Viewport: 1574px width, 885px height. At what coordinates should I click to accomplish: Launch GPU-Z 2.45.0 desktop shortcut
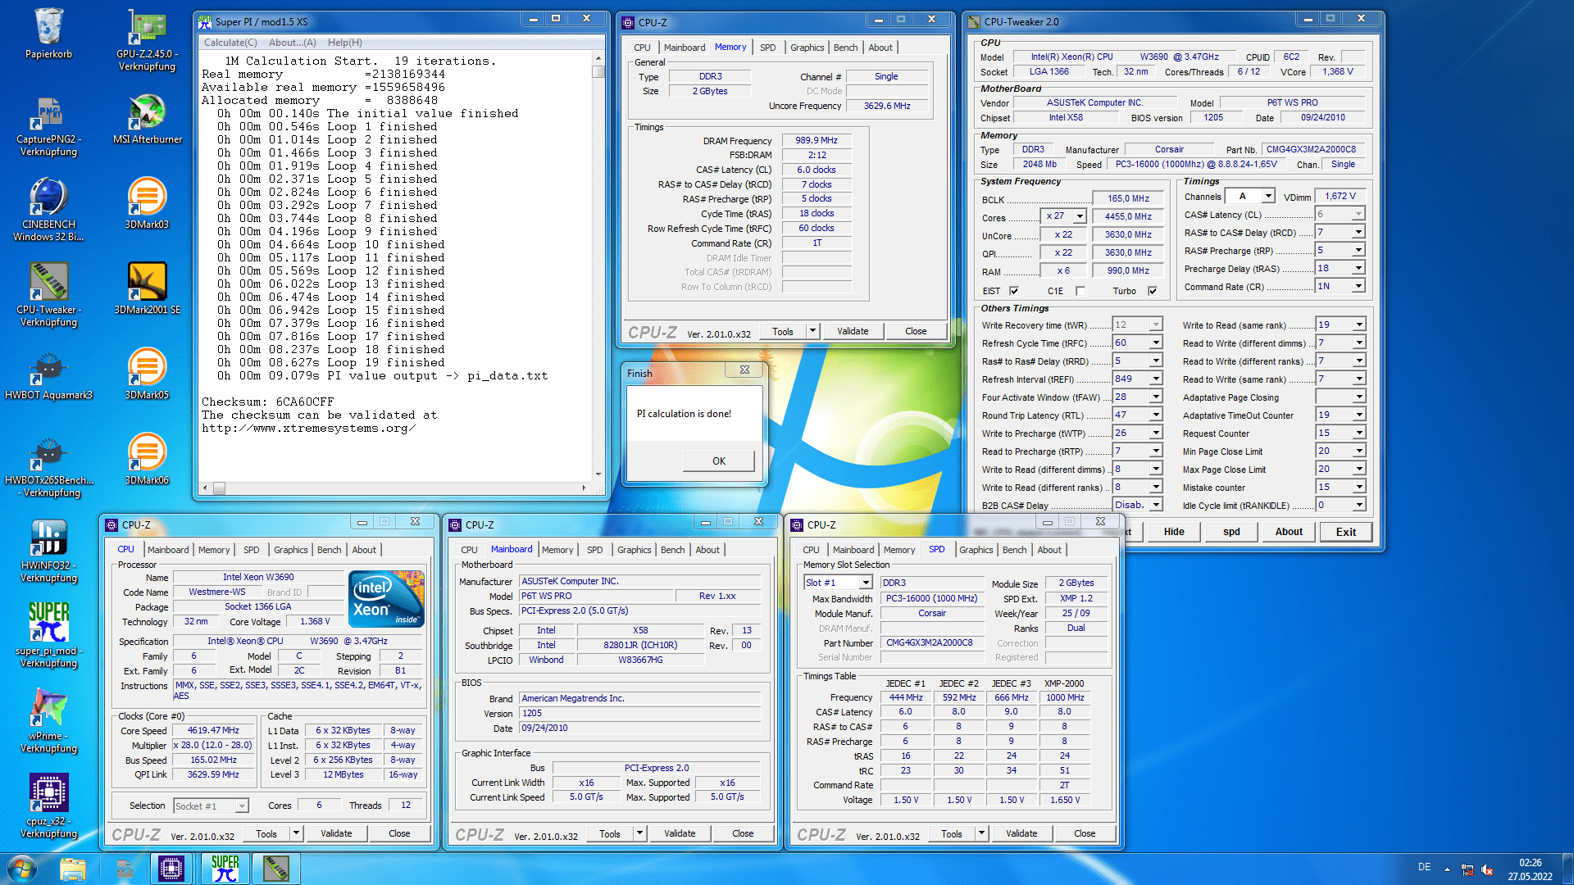[x=147, y=39]
